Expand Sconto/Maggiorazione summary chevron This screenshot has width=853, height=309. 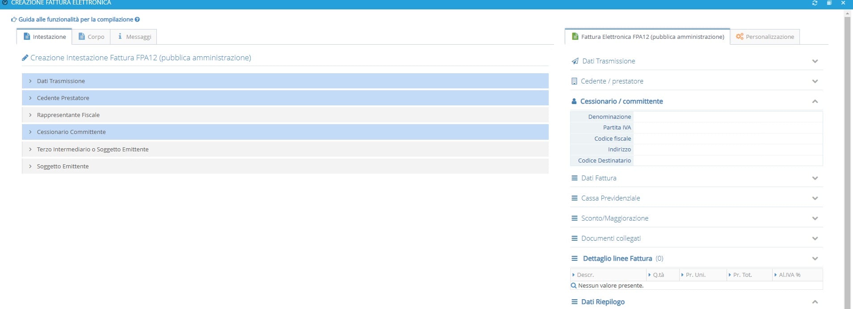815,218
